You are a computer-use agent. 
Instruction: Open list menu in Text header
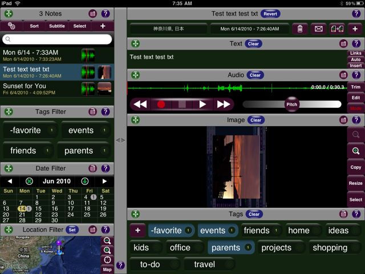[343, 43]
